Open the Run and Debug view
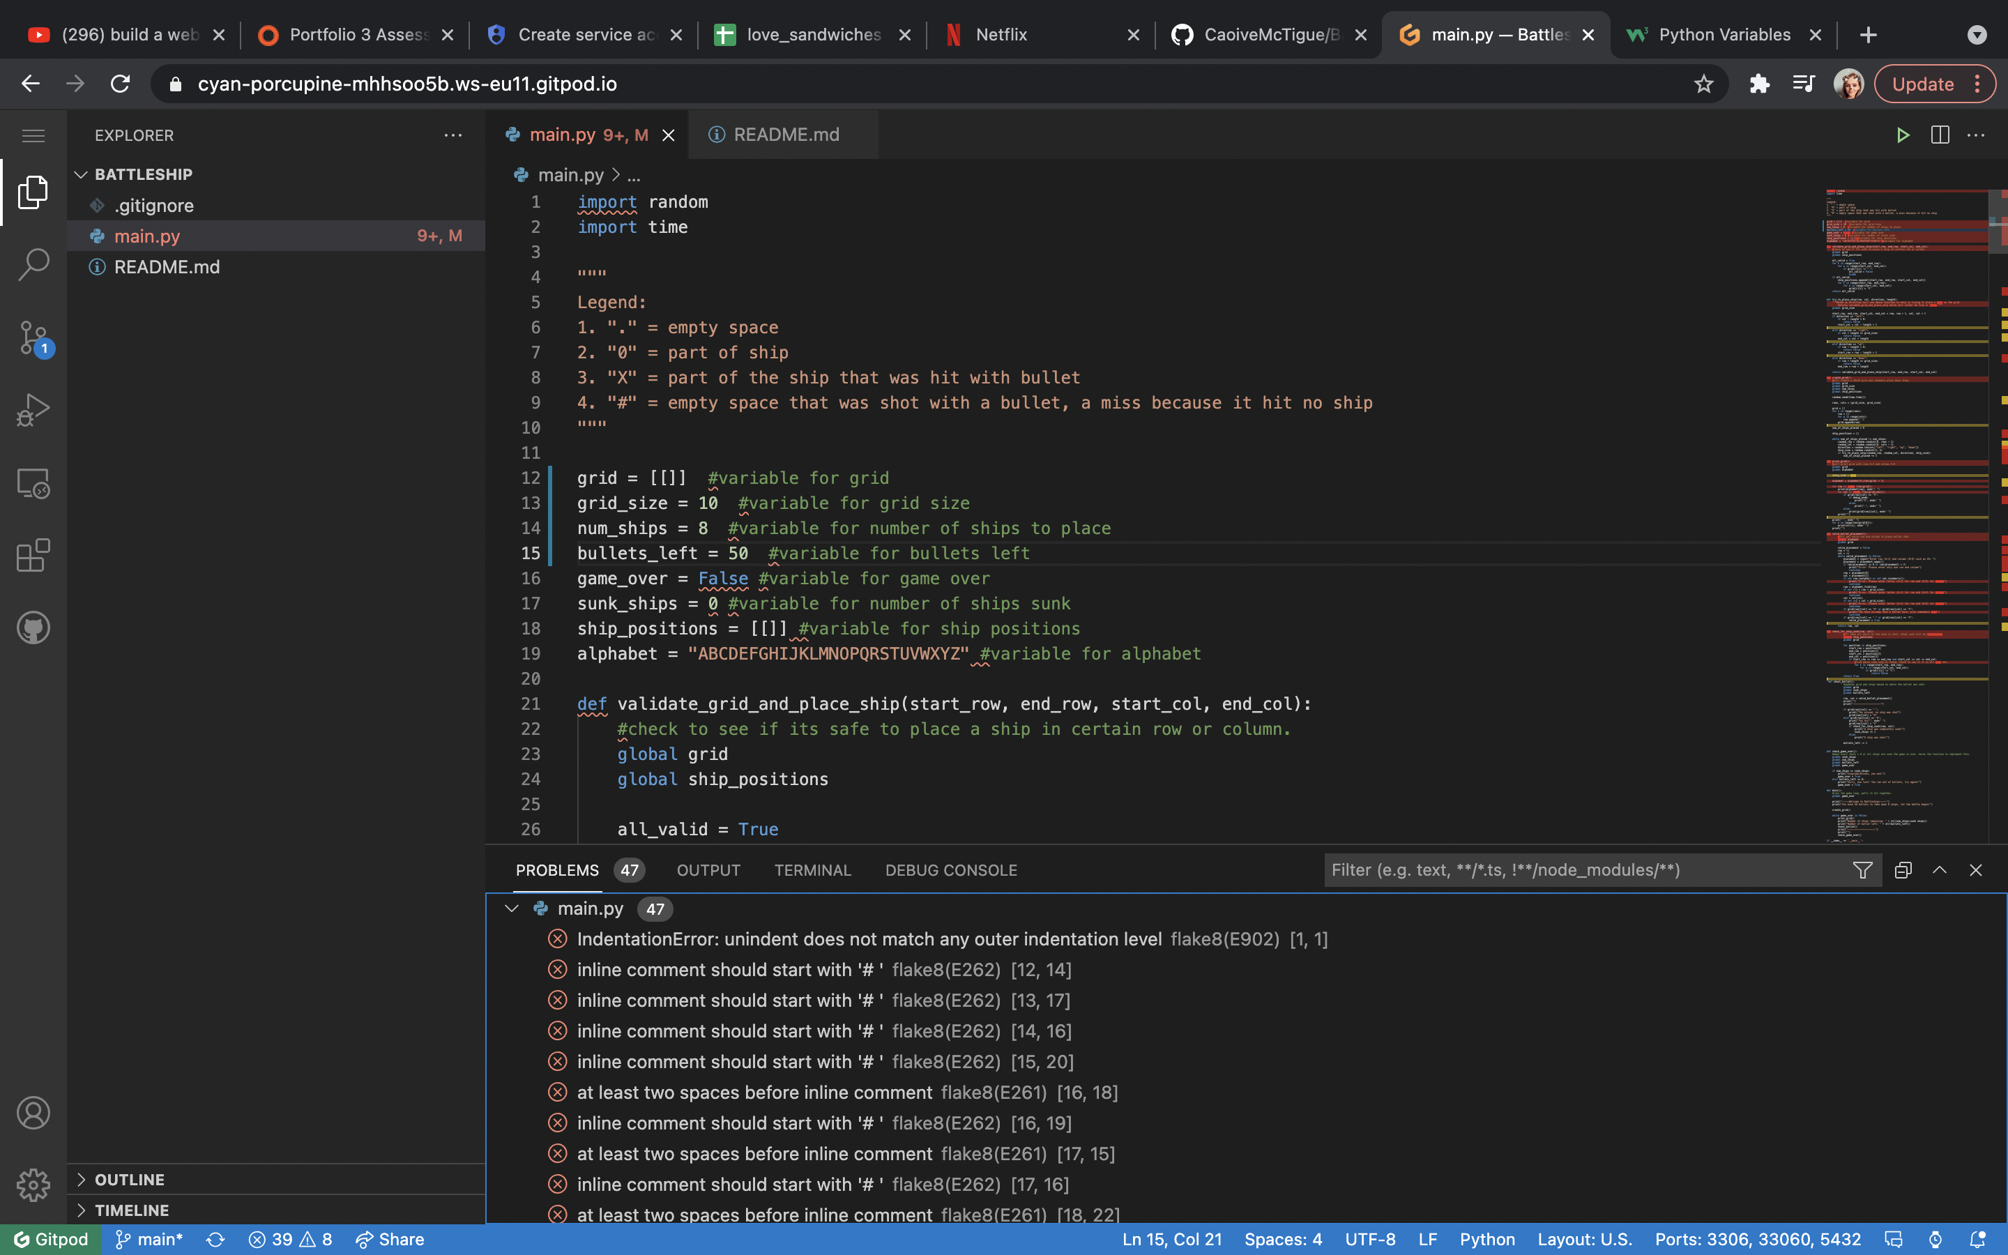Screen dimensions: 2008x1255 click(33, 410)
